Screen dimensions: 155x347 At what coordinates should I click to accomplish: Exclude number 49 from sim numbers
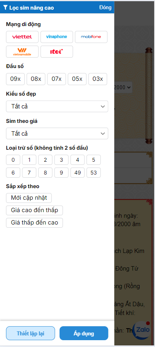[x=77, y=172]
